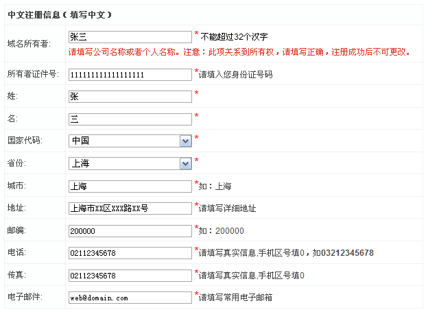Image resolution: width=428 pixels, height=312 pixels.
Task: Click the 传真 fax number field
Action: [x=130, y=276]
